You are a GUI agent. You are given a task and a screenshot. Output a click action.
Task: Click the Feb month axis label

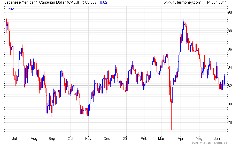pyautogui.click(x=144, y=139)
